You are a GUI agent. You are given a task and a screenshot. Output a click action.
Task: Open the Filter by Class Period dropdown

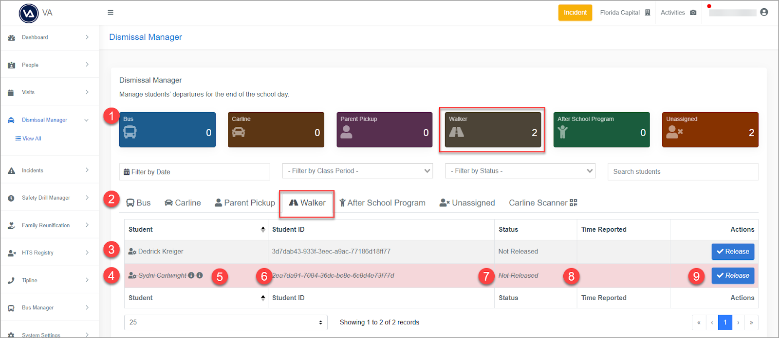[x=357, y=171]
